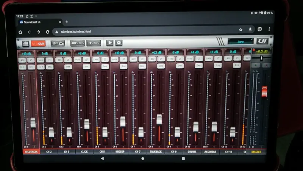
Task: Toggle +48V phantom power on CH 2
Action: click(x=41, y=60)
